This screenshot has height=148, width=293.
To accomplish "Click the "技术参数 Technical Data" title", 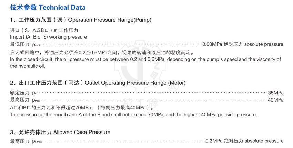I will [48, 7].
